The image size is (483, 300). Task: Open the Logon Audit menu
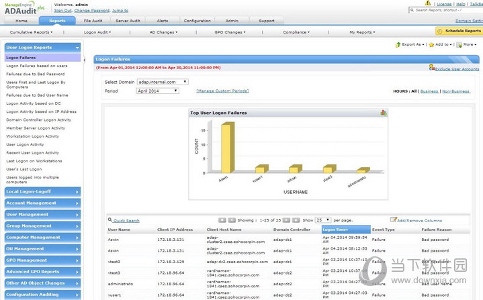[x=97, y=32]
